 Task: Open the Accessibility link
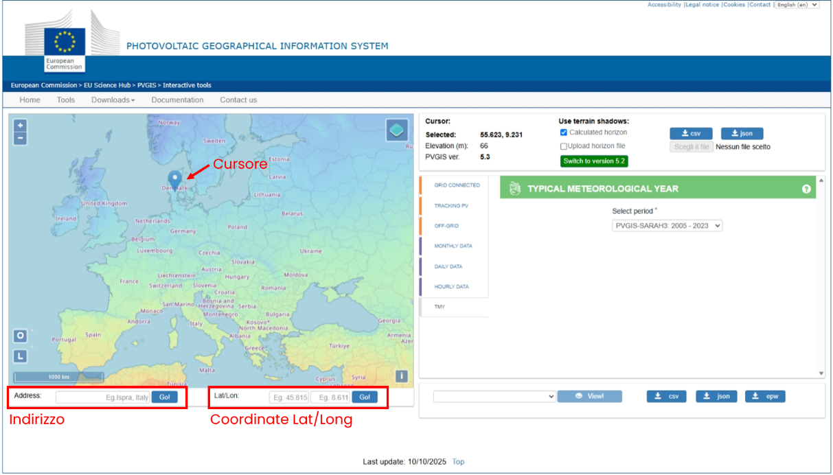coord(664,5)
